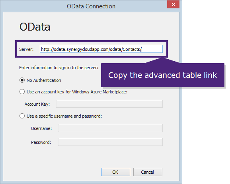Click the 'Server:' label

pyautogui.click(x=26, y=49)
